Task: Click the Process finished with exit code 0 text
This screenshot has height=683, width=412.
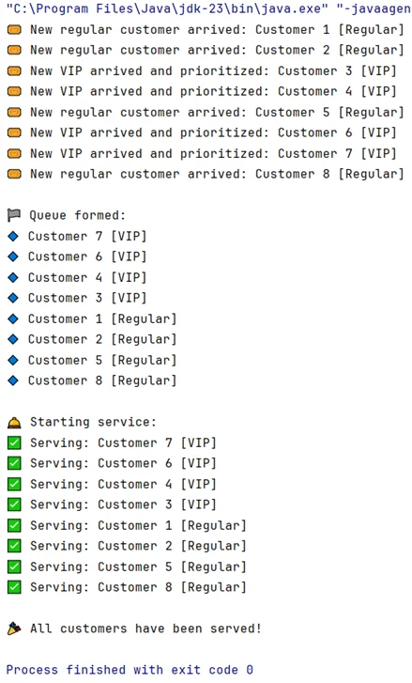Action: pos(130,670)
